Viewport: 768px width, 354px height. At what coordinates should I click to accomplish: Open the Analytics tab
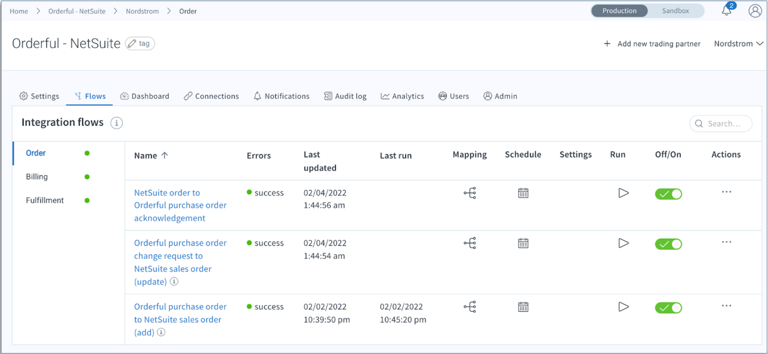tap(402, 96)
